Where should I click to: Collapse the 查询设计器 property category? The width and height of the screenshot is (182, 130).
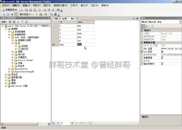pos(142,43)
